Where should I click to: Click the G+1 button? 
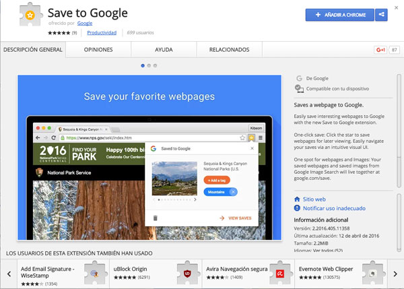click(379, 50)
